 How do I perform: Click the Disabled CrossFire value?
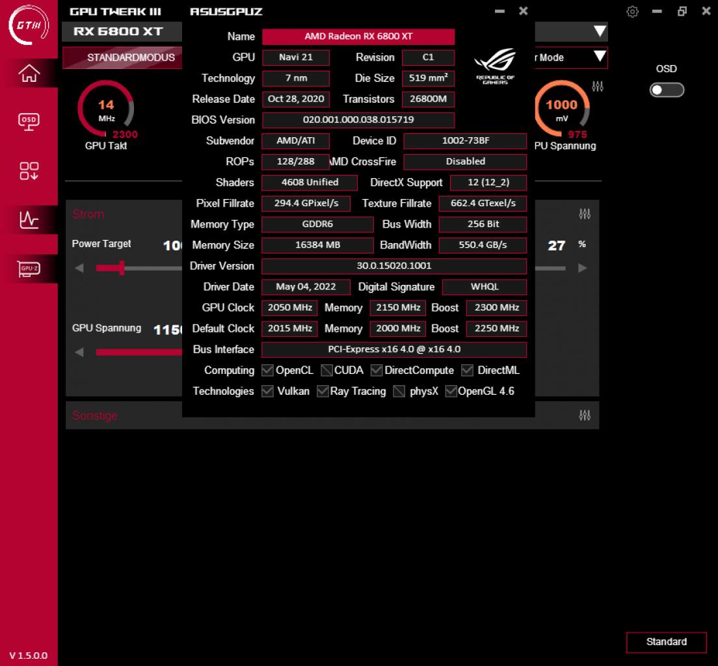[465, 162]
